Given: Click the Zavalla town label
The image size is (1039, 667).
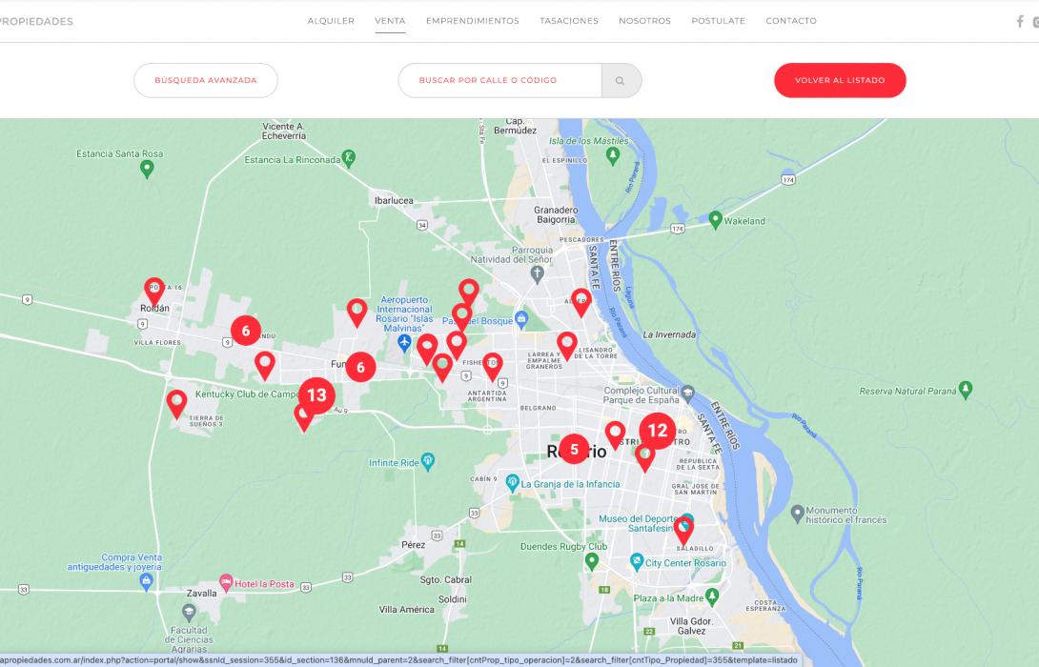Looking at the screenshot, I should click(201, 593).
